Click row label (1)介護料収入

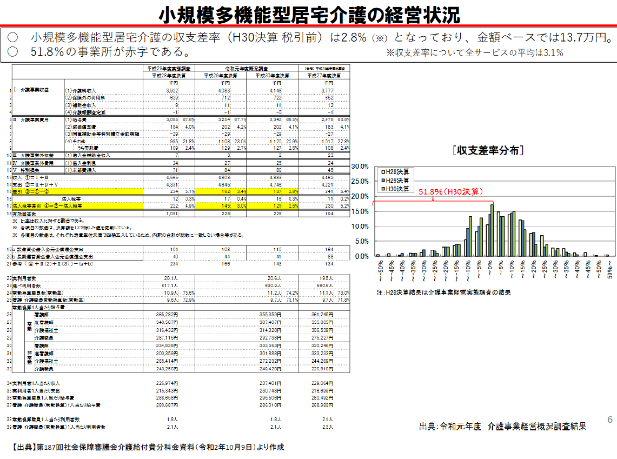[80, 91]
